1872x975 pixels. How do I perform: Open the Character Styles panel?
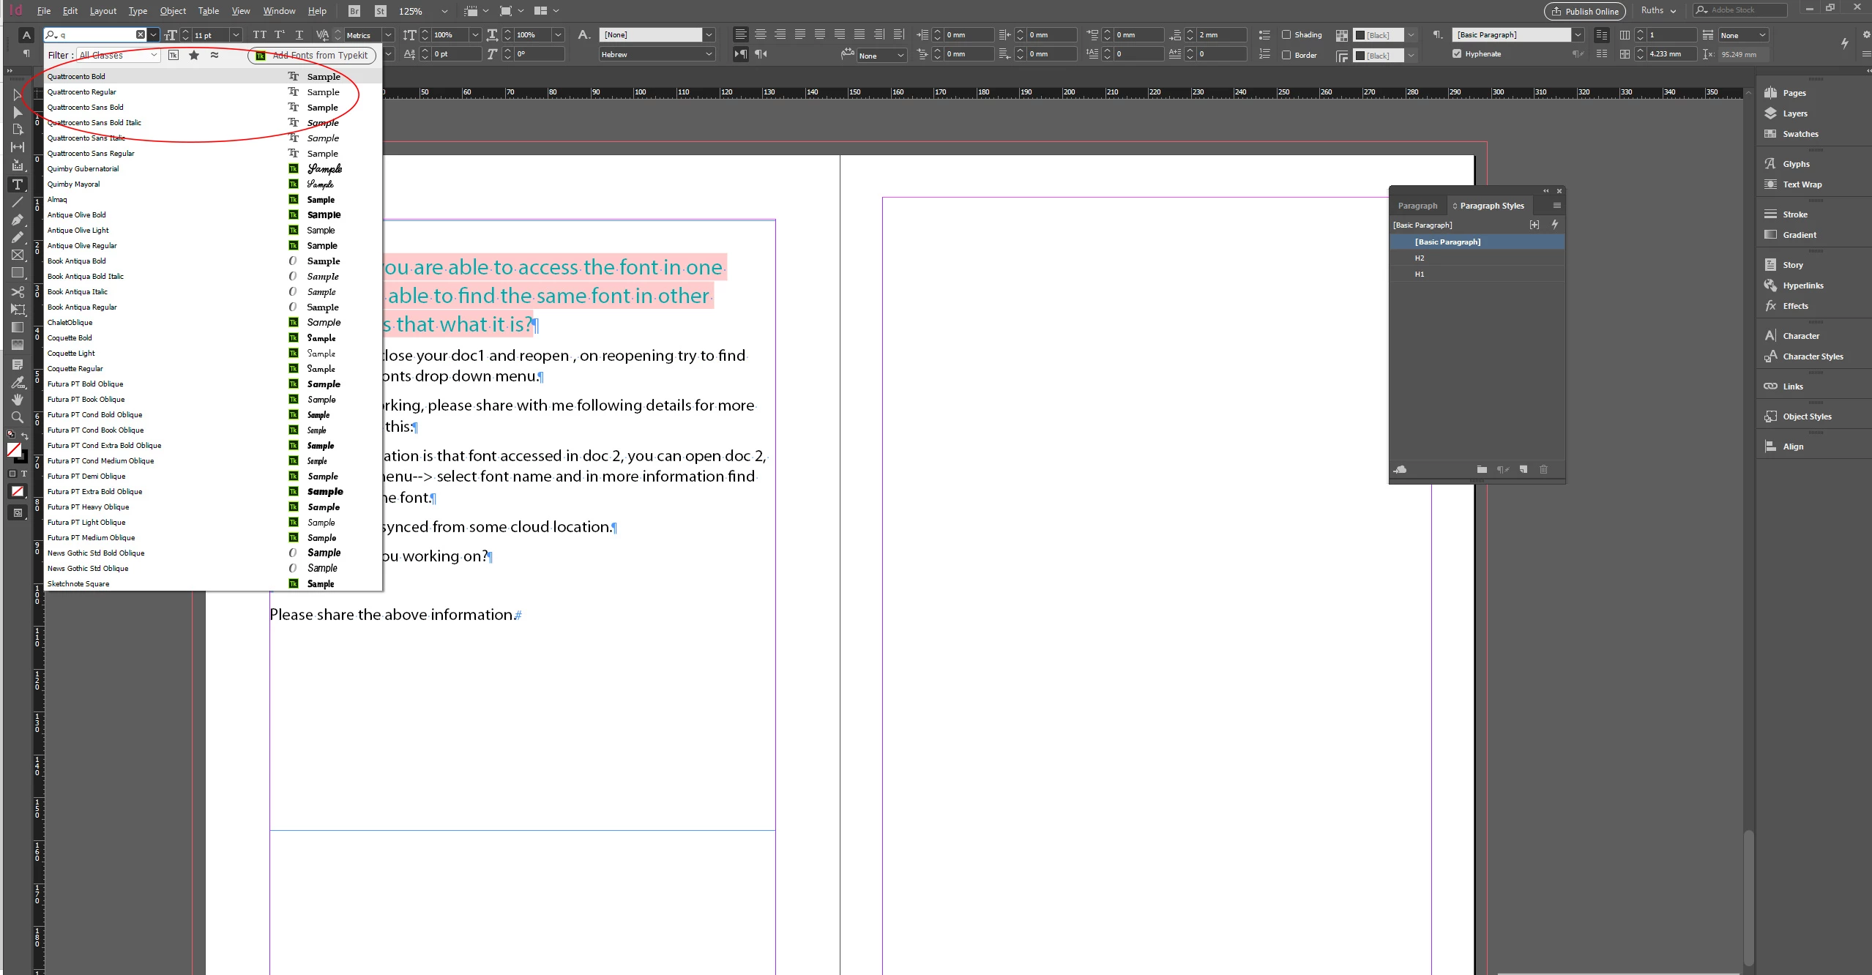coord(1813,356)
